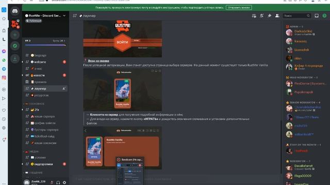This screenshot has width=330, height=185.
Task: Expand RustMe server name dropdown
Action: 64,15
